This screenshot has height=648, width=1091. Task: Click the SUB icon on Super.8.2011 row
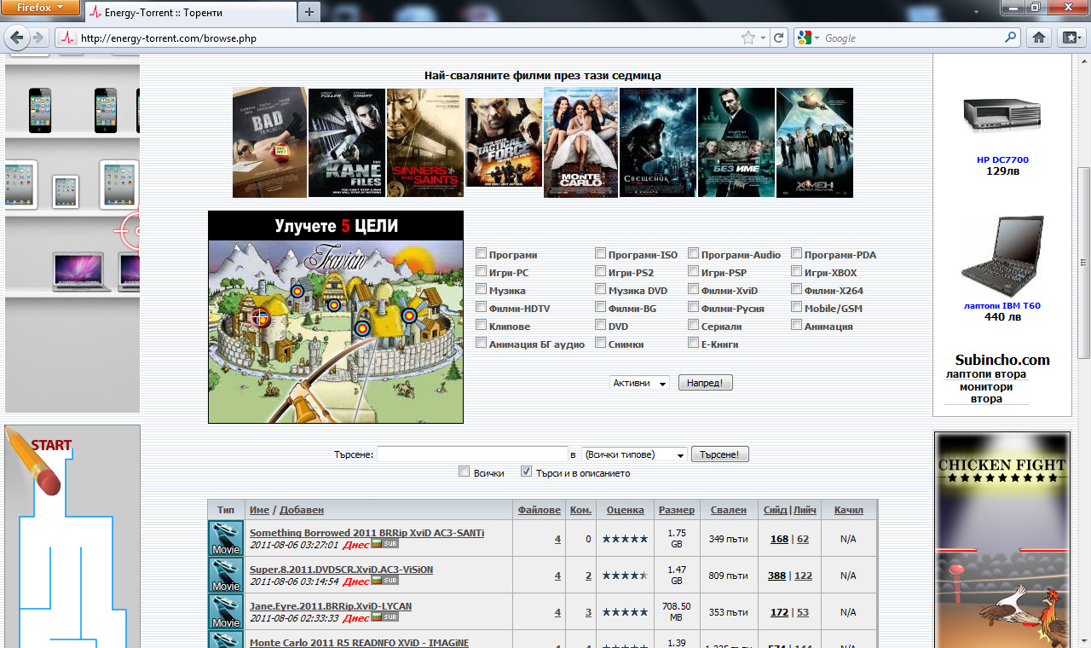coord(390,581)
